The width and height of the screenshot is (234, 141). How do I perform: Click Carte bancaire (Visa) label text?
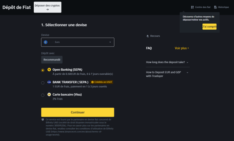click(x=67, y=95)
